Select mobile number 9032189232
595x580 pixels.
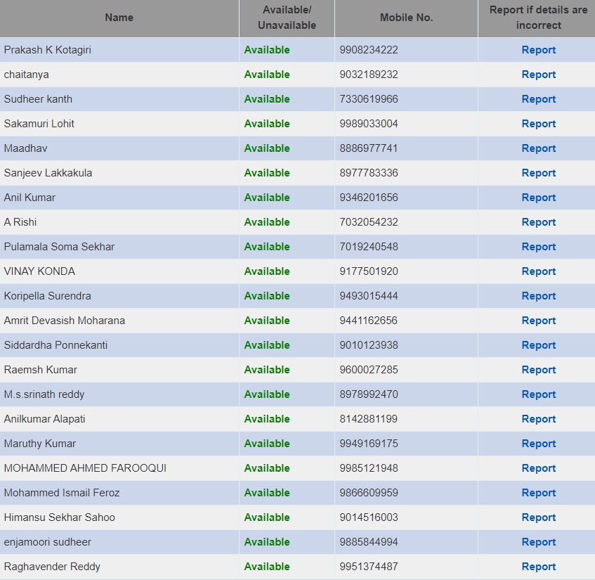click(x=369, y=75)
